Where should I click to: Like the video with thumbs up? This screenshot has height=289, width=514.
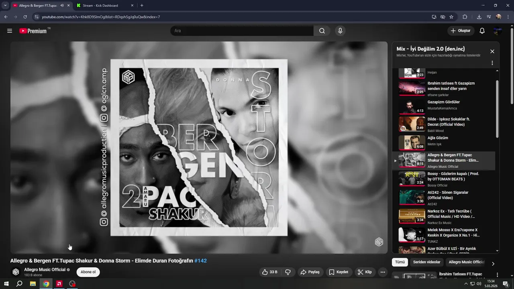click(270, 272)
